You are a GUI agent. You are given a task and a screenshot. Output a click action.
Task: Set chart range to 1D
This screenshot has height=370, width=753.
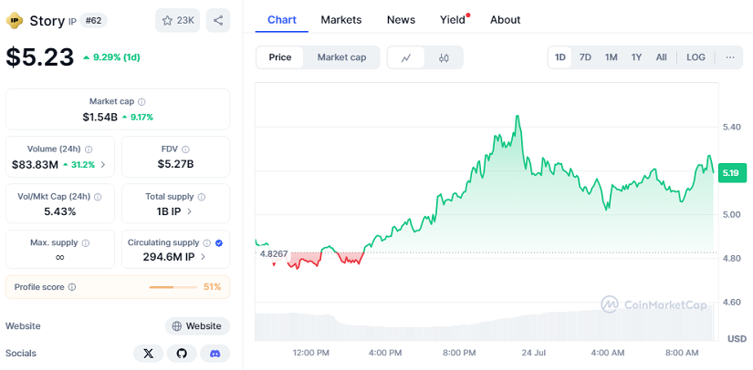560,57
